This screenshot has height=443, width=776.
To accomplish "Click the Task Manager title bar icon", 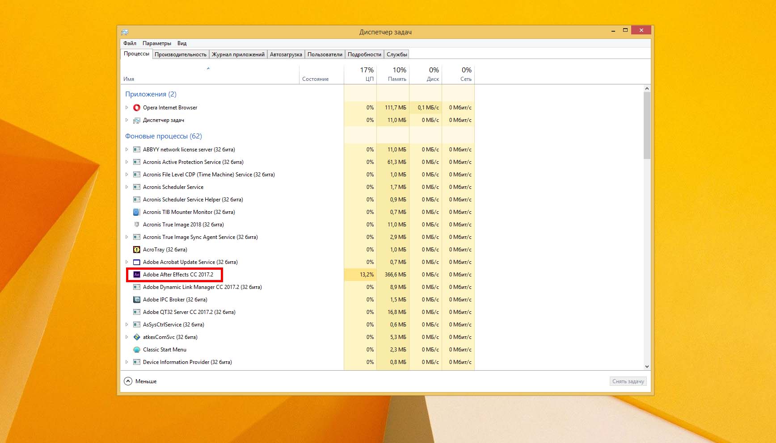I will (125, 32).
